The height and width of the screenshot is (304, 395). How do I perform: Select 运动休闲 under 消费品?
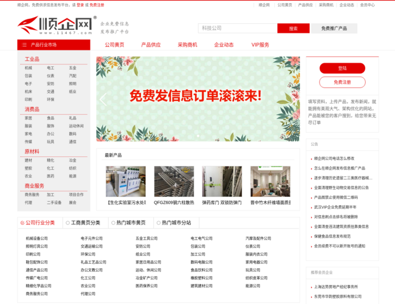pyautogui.click(x=77, y=126)
